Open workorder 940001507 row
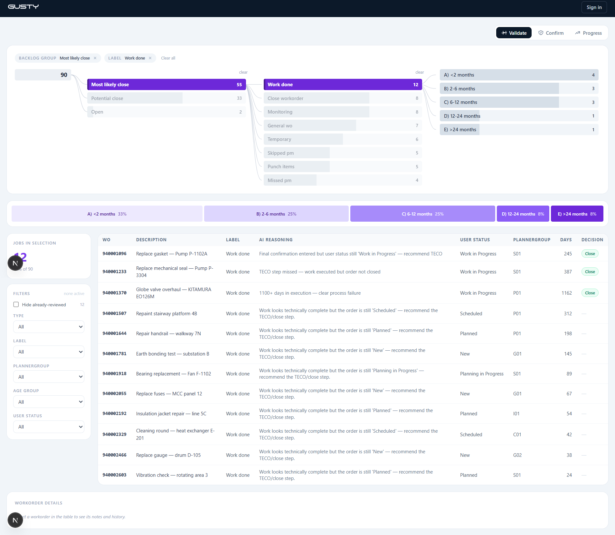 pyautogui.click(x=353, y=314)
